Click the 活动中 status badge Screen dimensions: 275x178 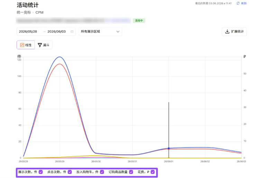pyautogui.click(x=139, y=21)
